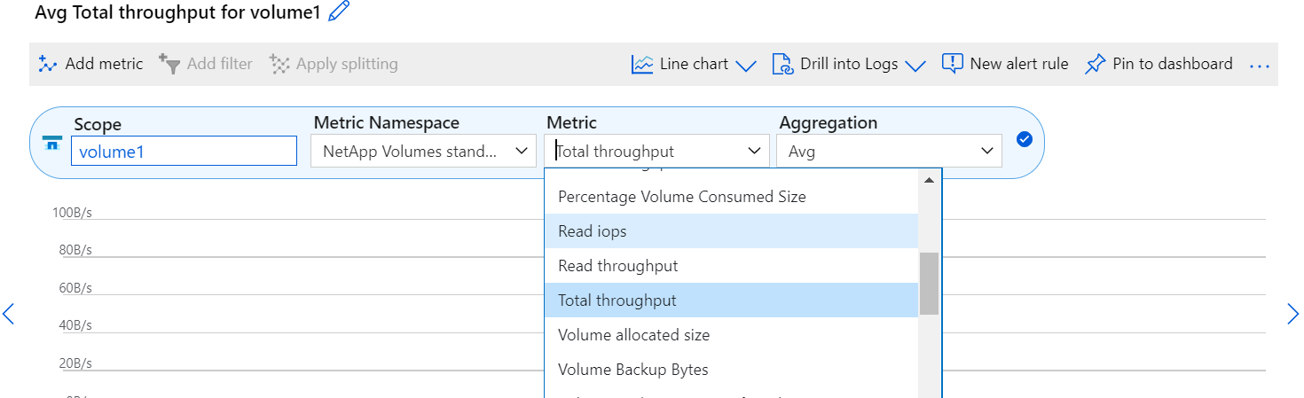The width and height of the screenshot is (1304, 398).
Task: Click the pencil icon to edit chart title
Action: 339,12
